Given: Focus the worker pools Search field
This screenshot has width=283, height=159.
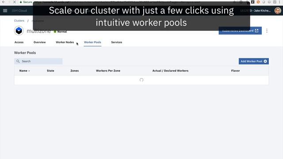Looking at the screenshot, I should point(38,61).
